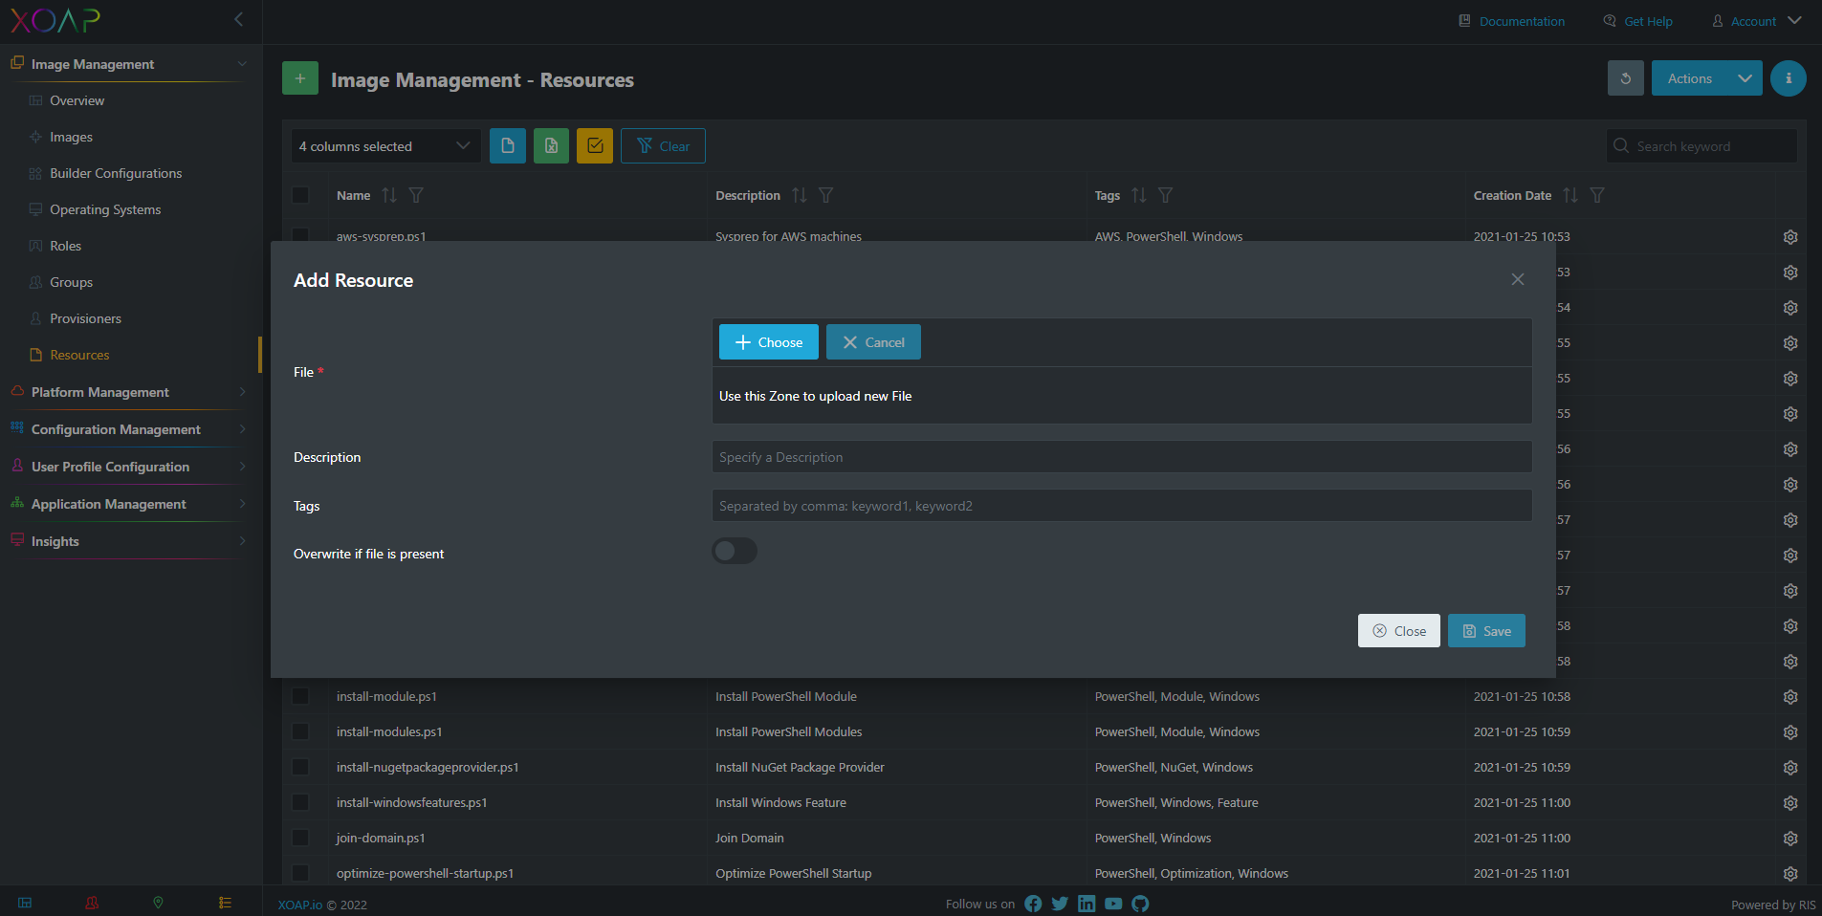
Task: Expand the User Profile Configuration section
Action: click(x=127, y=467)
